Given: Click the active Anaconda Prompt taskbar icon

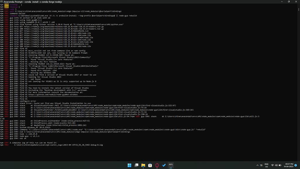Looking at the screenshot, I should tap(171, 165).
